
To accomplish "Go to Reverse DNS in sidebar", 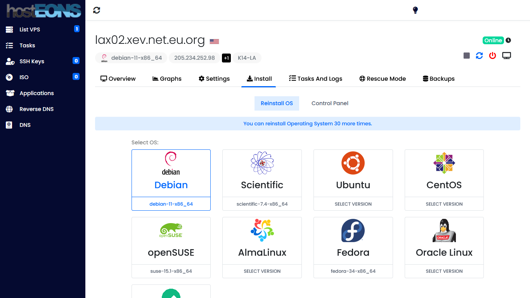I will 36,109.
